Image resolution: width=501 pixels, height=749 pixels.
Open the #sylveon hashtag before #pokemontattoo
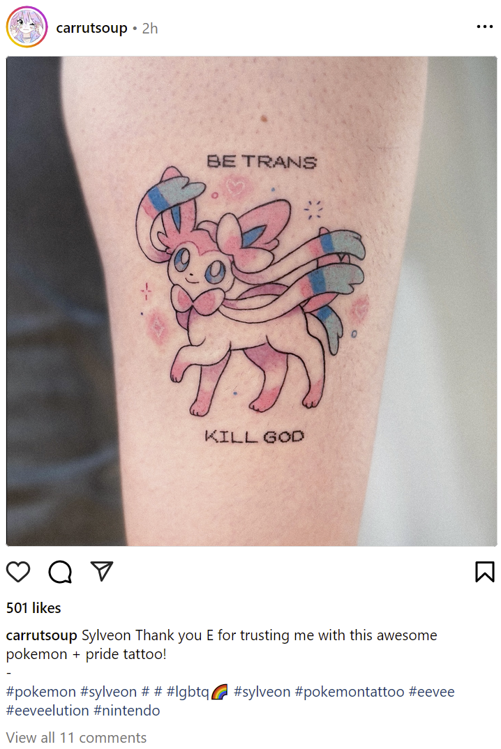click(x=262, y=692)
